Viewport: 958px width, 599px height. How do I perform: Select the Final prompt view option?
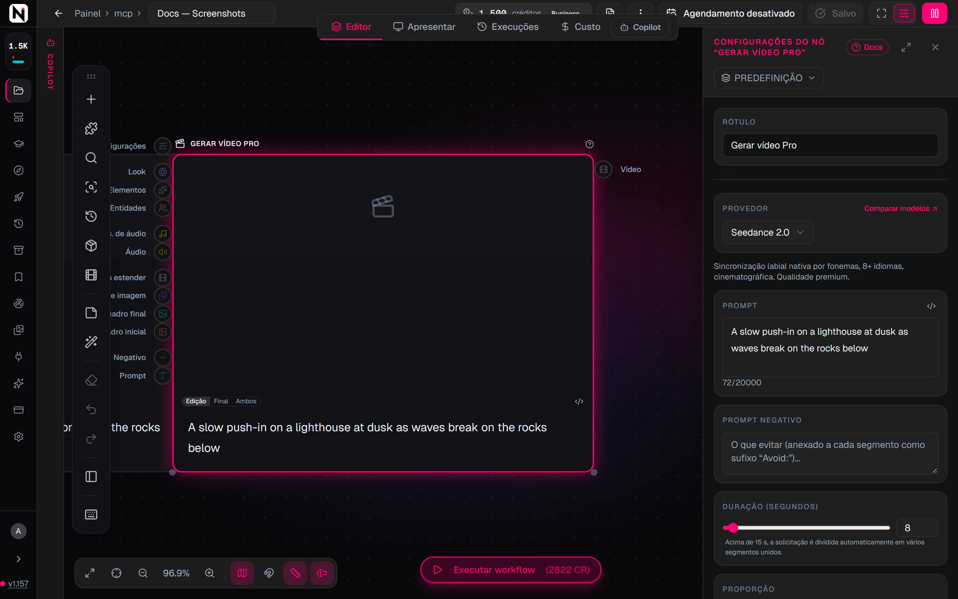click(221, 401)
